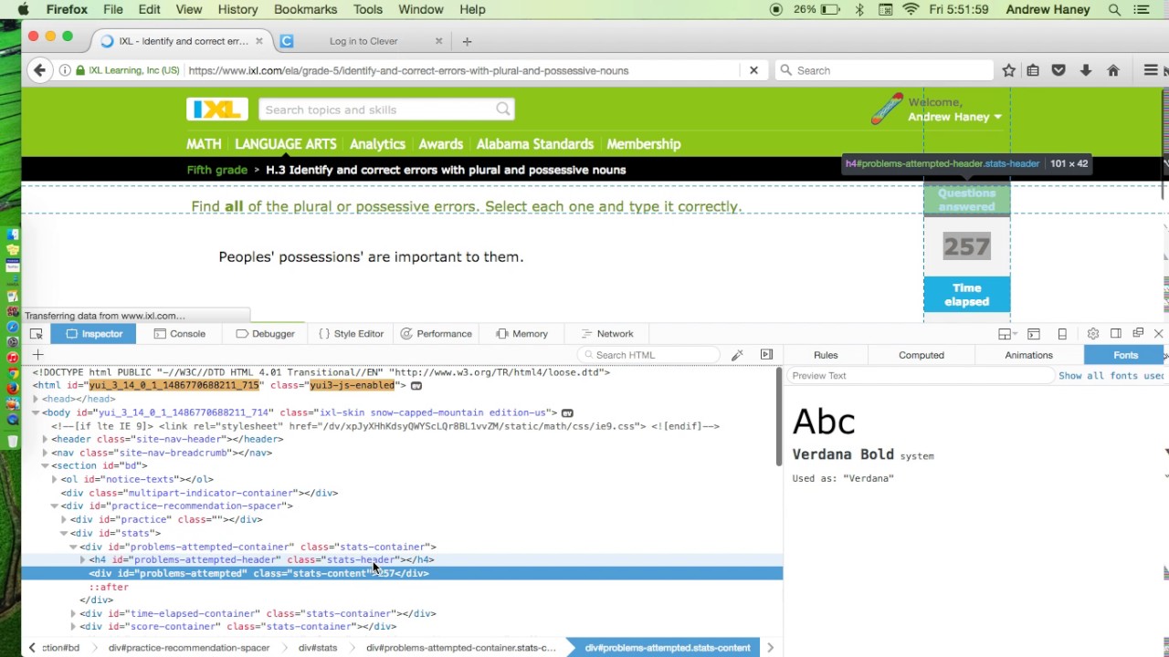Toggle the split console
This screenshot has width=1169, height=657.
coord(1034,334)
